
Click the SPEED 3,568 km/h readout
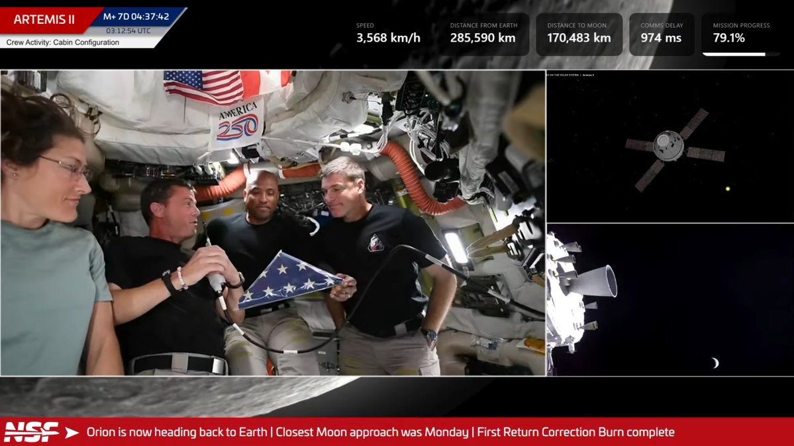click(x=388, y=33)
